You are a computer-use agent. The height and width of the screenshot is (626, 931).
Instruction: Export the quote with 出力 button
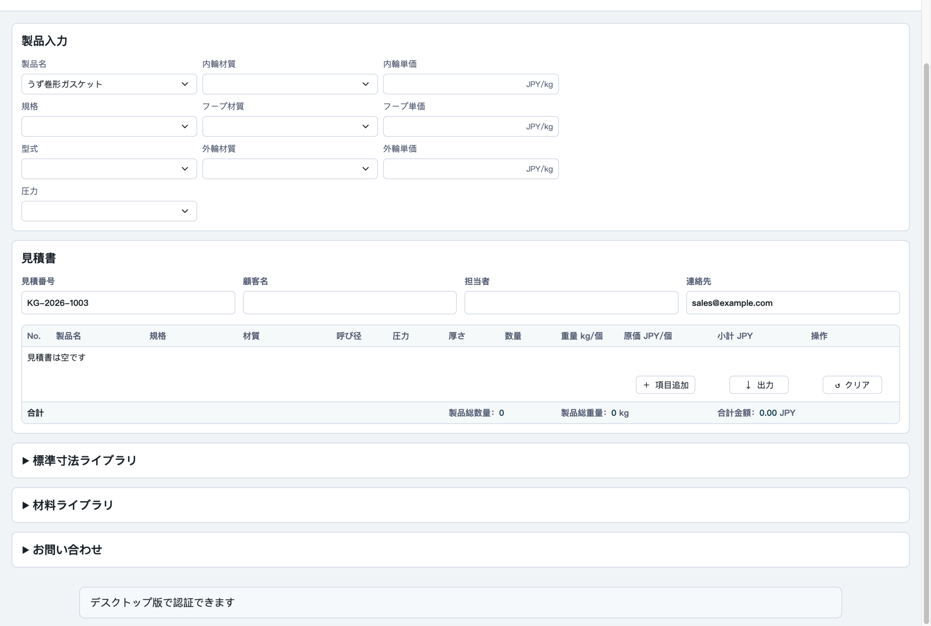[759, 385]
